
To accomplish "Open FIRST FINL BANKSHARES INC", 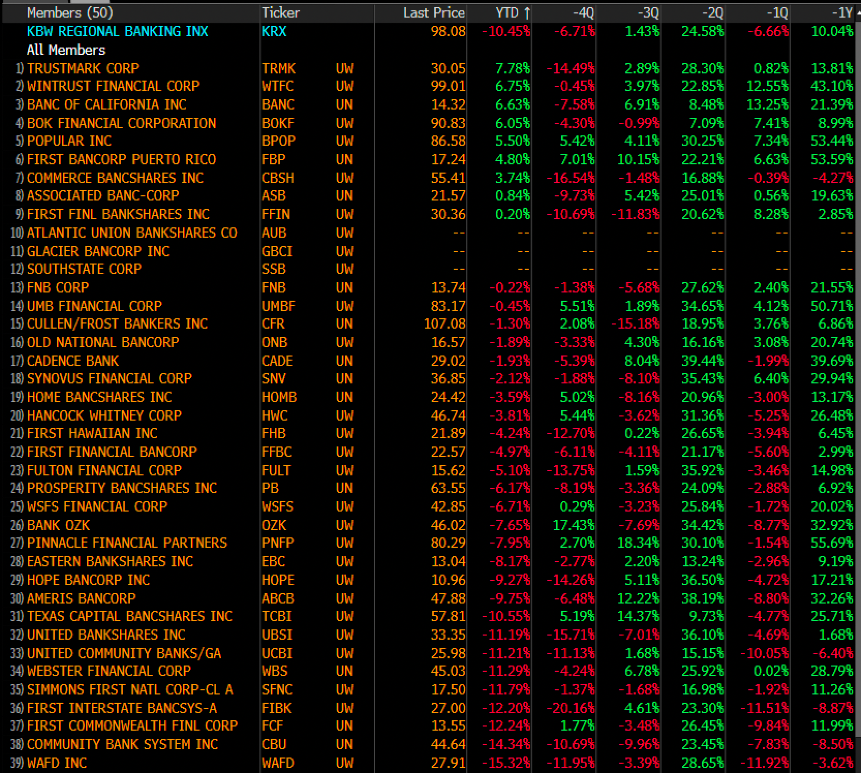I will [118, 214].
